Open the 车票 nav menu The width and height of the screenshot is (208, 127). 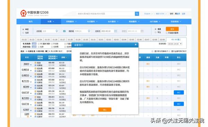[51, 22]
